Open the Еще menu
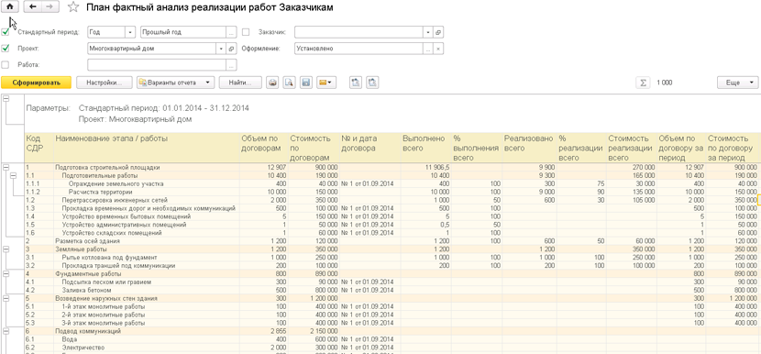 point(737,83)
